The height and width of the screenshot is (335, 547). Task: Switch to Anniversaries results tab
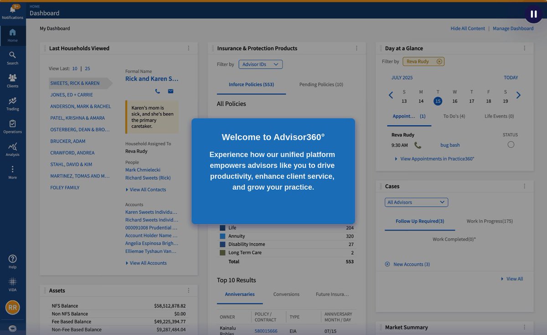[x=240, y=294]
